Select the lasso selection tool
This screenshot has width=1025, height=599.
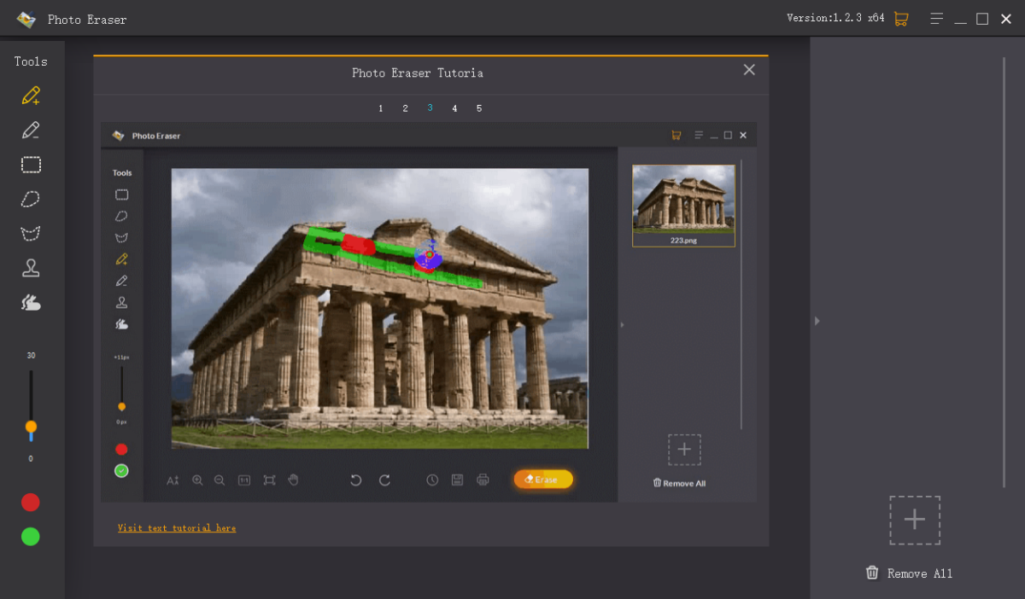point(31,200)
